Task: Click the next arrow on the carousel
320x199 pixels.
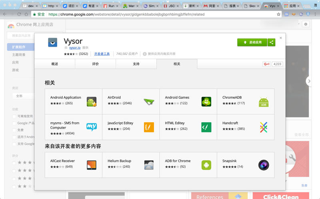Action: [x=309, y=81]
